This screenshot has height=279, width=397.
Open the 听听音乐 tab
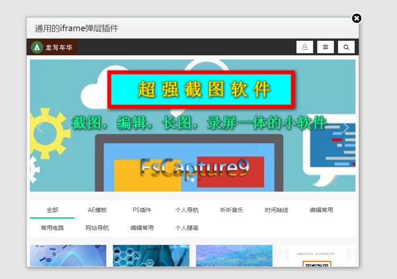(x=232, y=210)
